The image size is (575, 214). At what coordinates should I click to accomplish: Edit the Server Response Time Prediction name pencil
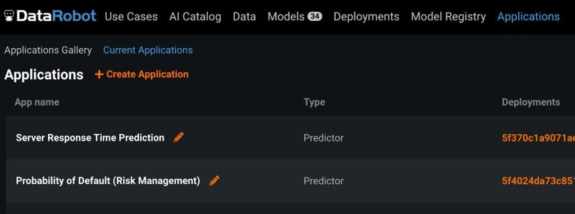pyautogui.click(x=179, y=137)
